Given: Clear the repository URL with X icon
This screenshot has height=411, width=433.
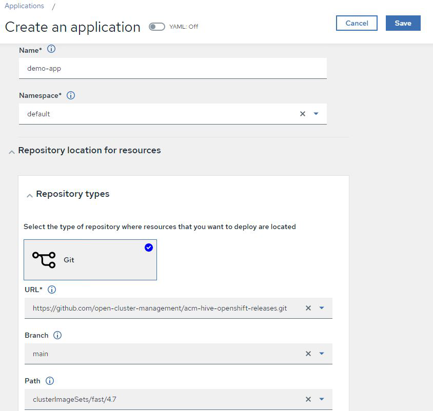Looking at the screenshot, I should [308, 308].
